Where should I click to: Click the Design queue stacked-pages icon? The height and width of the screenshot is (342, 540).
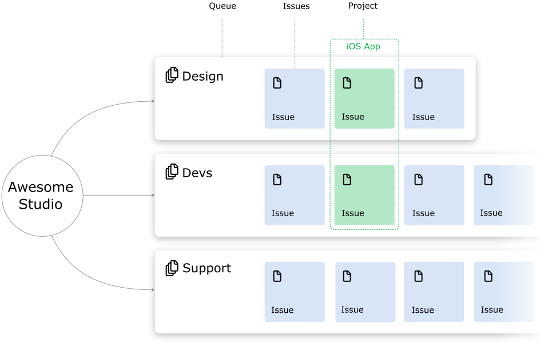[172, 75]
